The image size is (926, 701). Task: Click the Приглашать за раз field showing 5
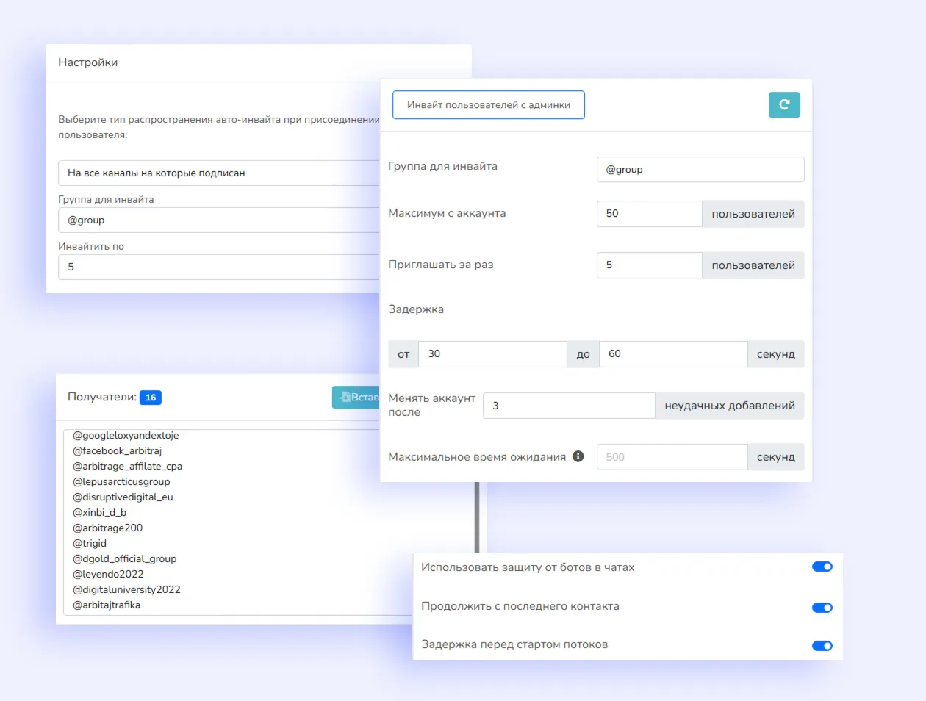click(649, 265)
